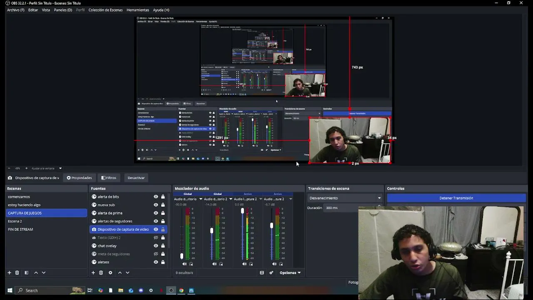Open the Desvanecimiento transition dropdown

click(345, 198)
